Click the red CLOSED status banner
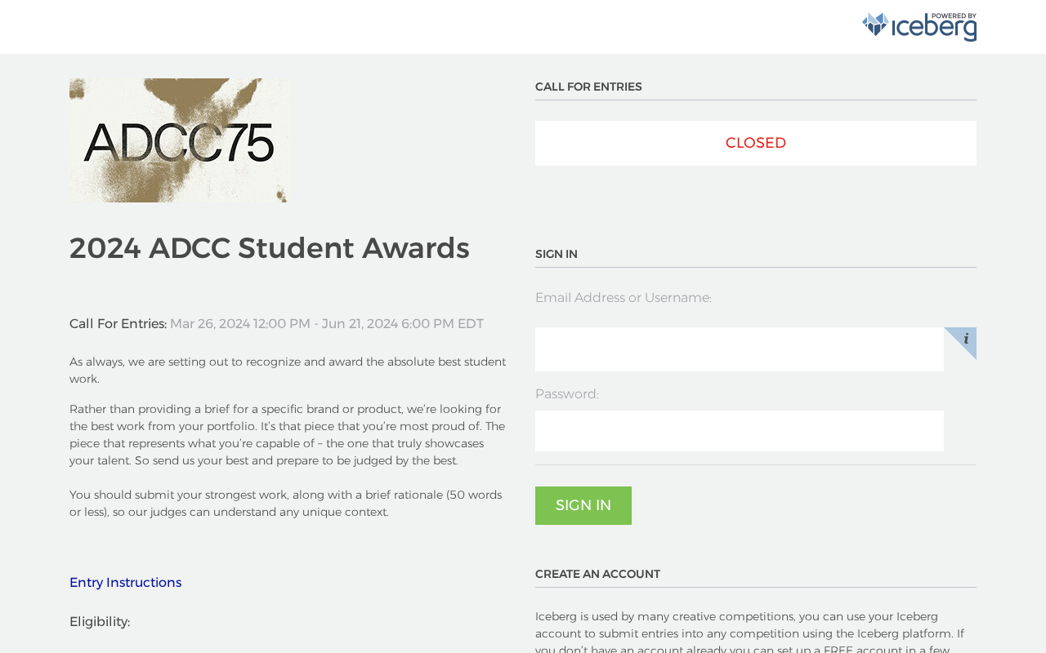The width and height of the screenshot is (1046, 653). pos(755,144)
